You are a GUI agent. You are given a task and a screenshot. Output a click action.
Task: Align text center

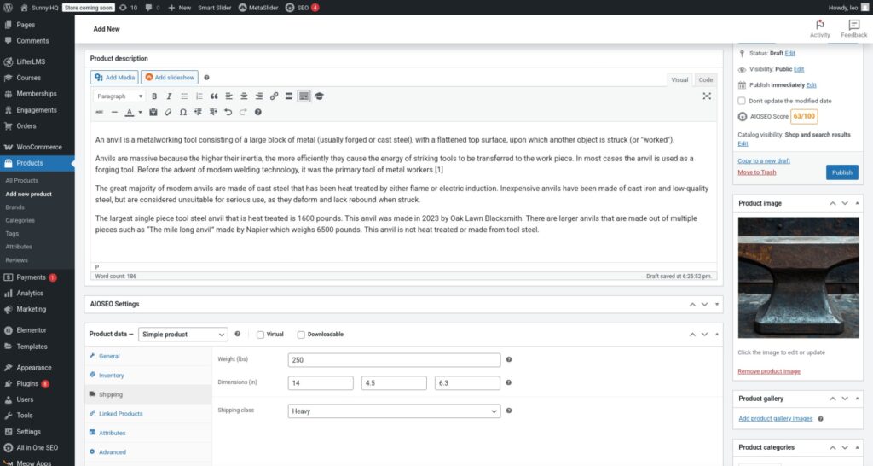(x=244, y=96)
